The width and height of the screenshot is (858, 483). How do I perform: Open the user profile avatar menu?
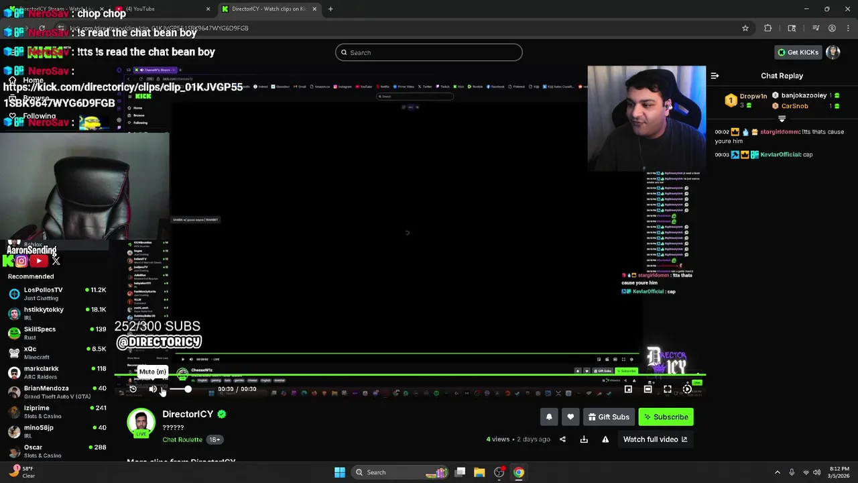(x=833, y=52)
